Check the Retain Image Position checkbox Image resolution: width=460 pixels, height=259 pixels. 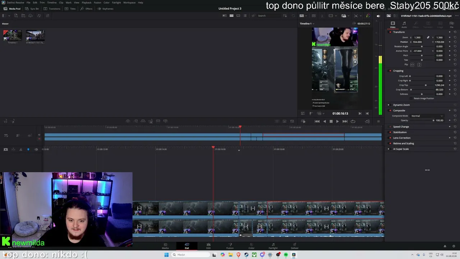tap(412, 99)
